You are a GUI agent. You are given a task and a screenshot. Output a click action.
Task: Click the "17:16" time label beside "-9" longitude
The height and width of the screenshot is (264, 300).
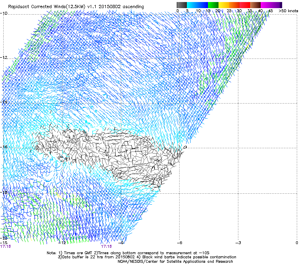[x=106, y=247]
